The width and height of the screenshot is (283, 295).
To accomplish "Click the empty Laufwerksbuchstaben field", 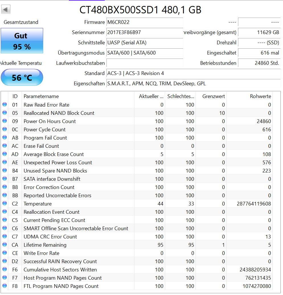I will point(145,63).
